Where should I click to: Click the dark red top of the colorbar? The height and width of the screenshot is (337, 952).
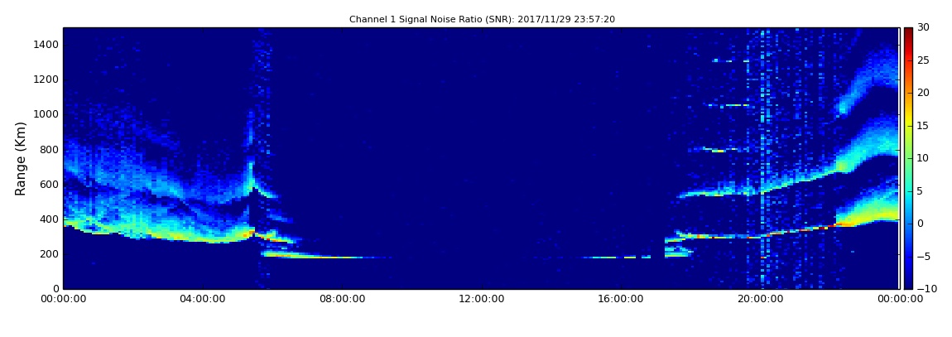tap(908, 33)
